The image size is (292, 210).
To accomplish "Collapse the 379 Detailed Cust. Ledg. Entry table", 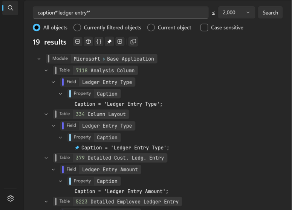I will pos(46,158).
